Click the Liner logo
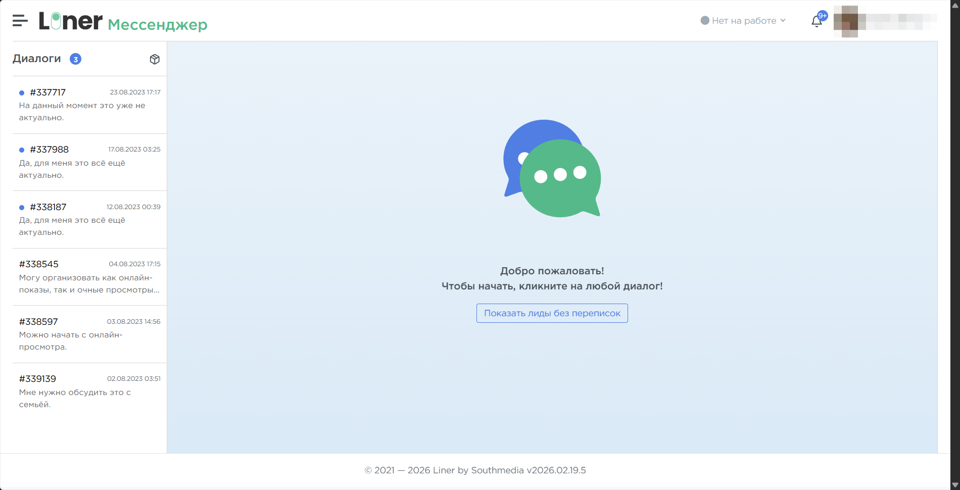The width and height of the screenshot is (960, 490). [71, 21]
